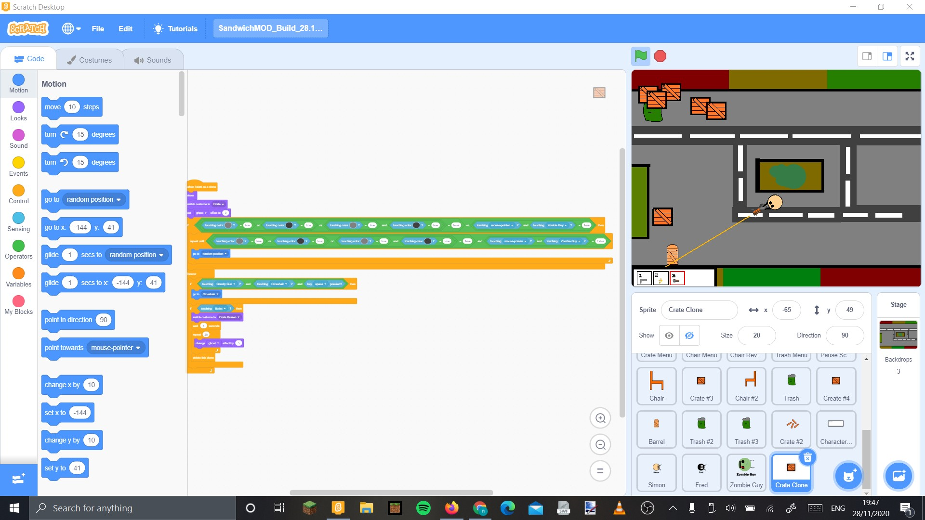
Task: Expand the 'random position' dropdown in go to block
Action: pos(119,200)
